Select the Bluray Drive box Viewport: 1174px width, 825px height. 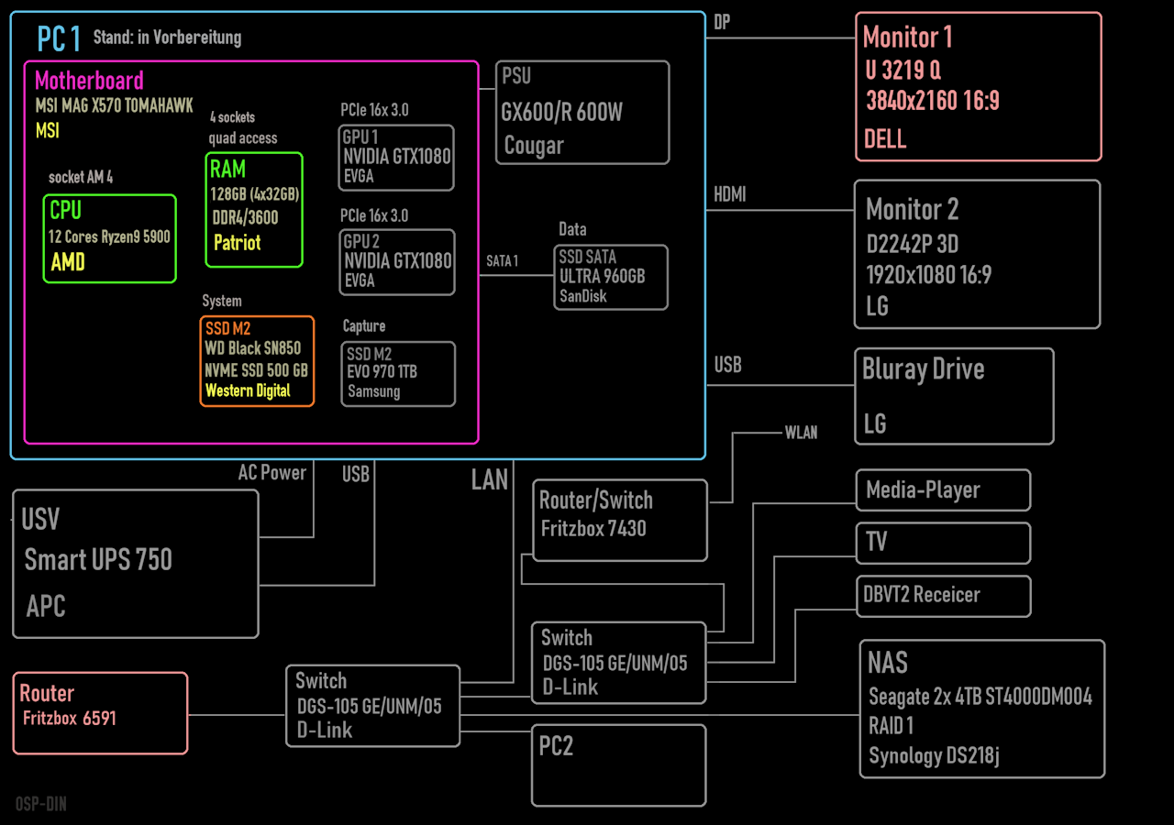tap(954, 396)
